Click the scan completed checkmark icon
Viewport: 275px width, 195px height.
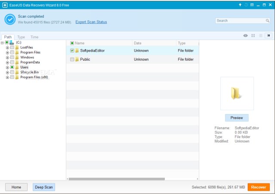[x=10, y=19]
